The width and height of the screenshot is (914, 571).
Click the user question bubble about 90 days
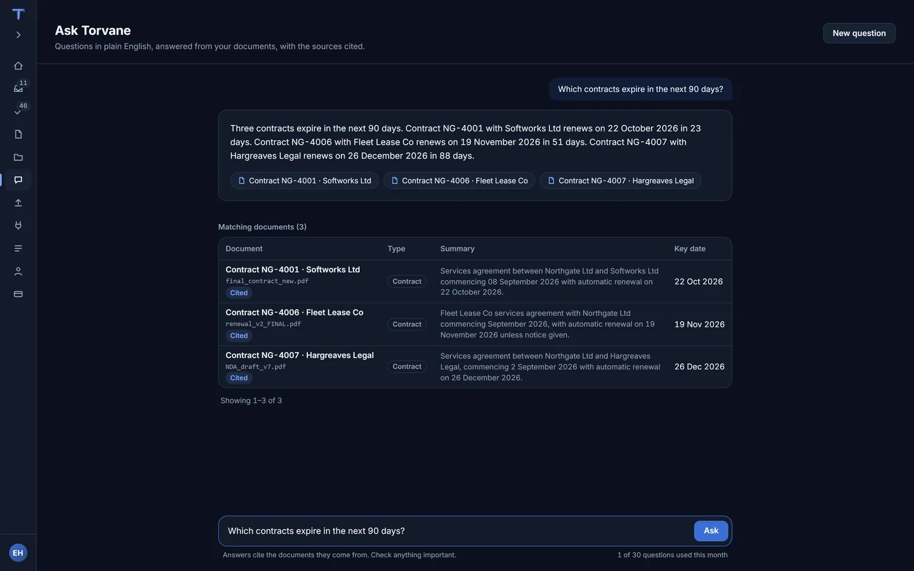640,89
